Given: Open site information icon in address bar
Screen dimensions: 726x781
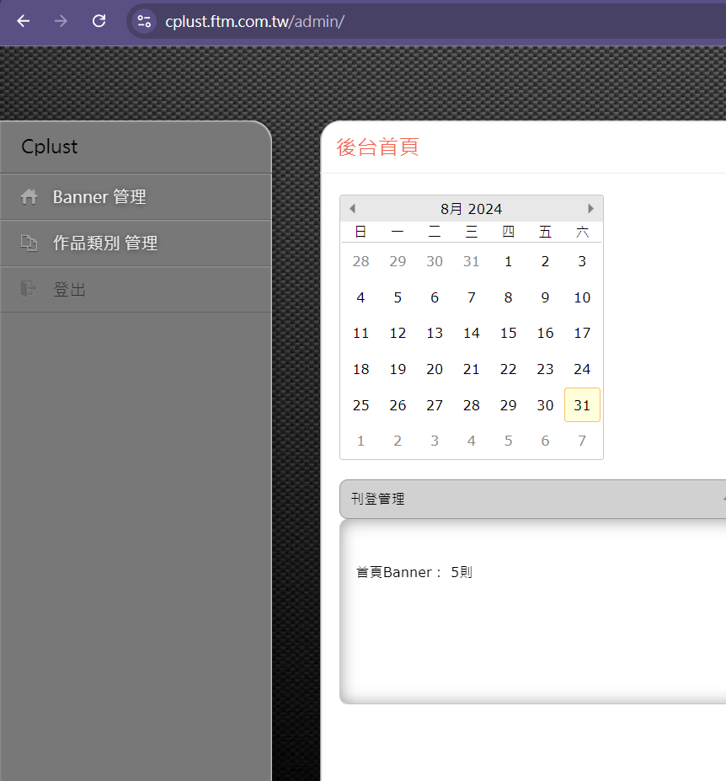Looking at the screenshot, I should [x=144, y=21].
